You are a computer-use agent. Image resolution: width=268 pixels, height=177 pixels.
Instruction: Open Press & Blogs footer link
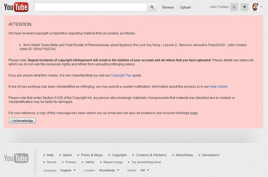pyautogui.click(x=92, y=155)
